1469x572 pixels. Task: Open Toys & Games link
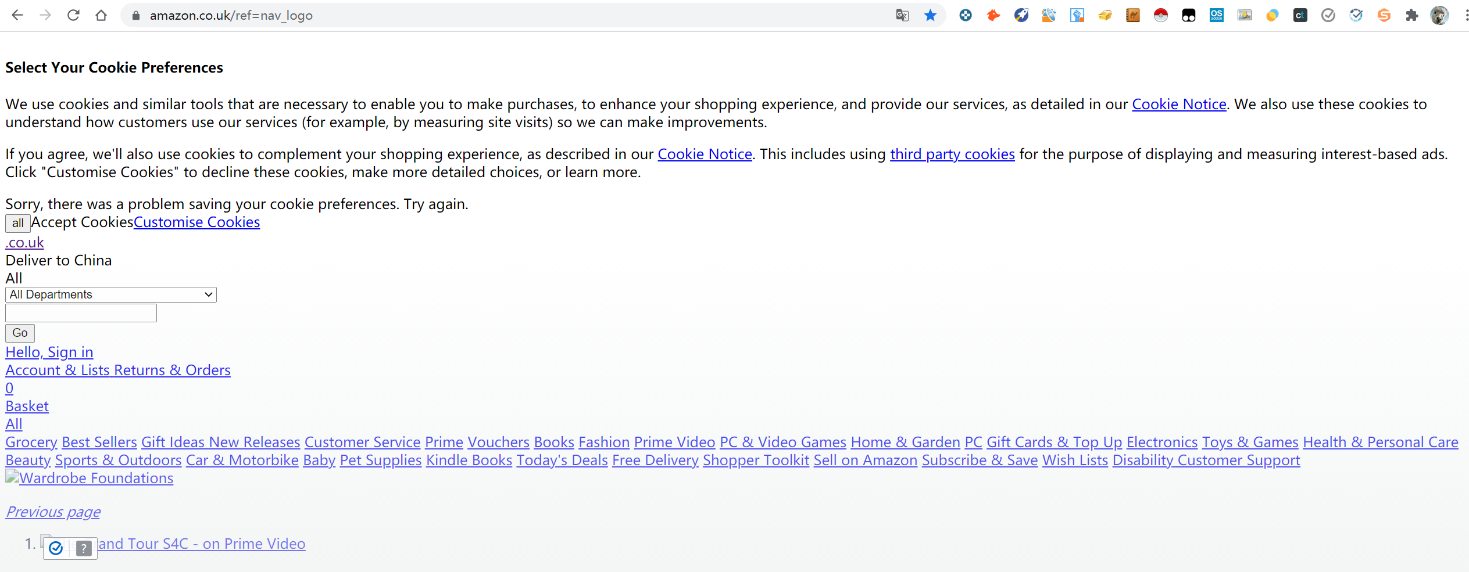(x=1250, y=443)
